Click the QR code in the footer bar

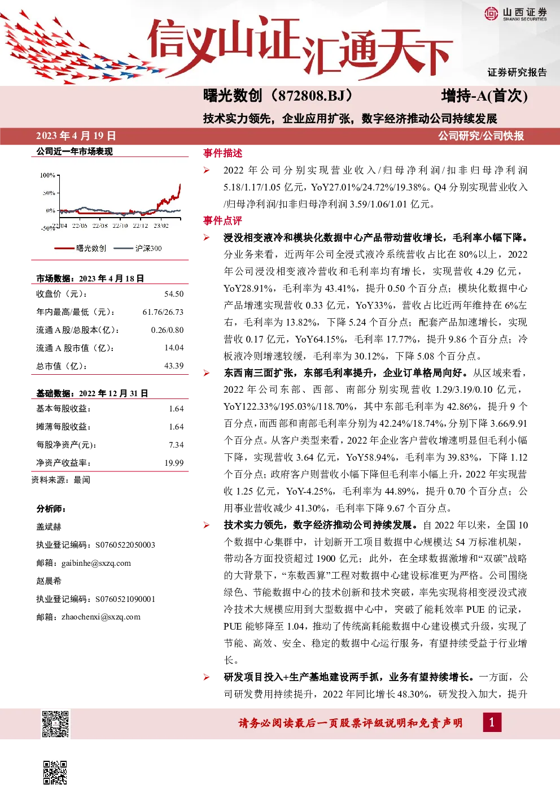click(x=55, y=723)
